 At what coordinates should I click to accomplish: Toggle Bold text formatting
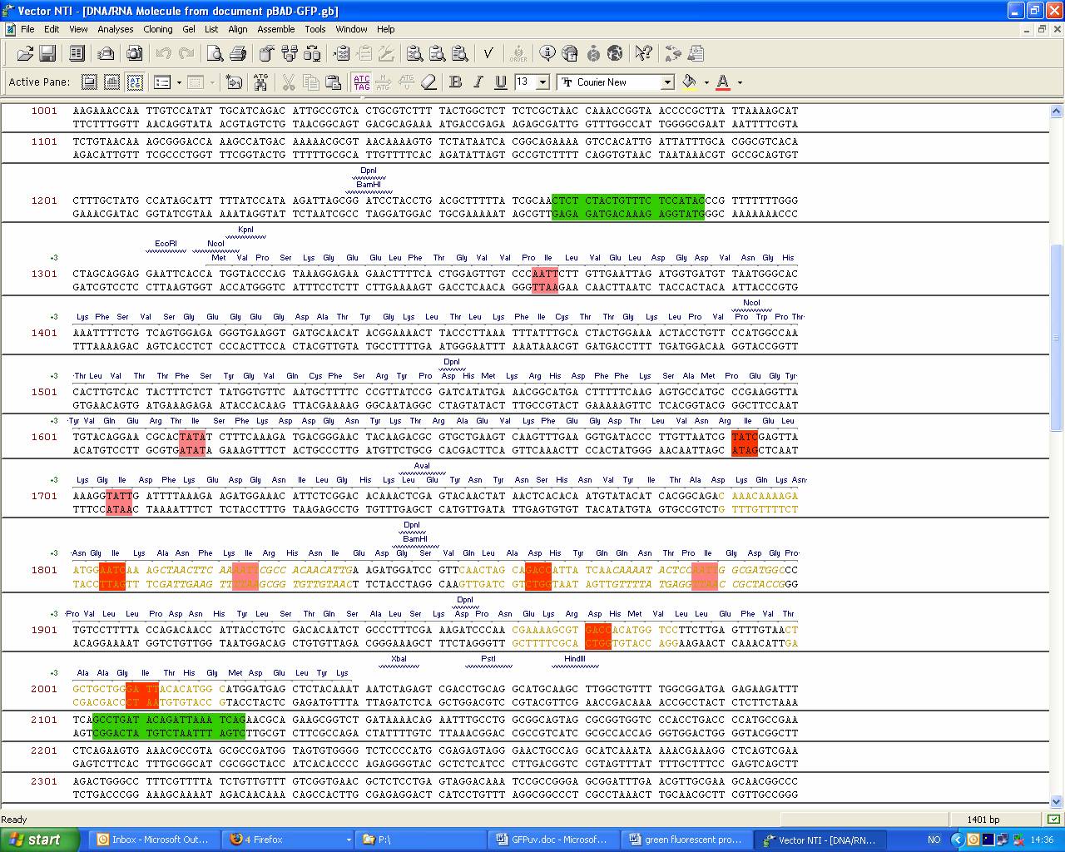tap(455, 82)
